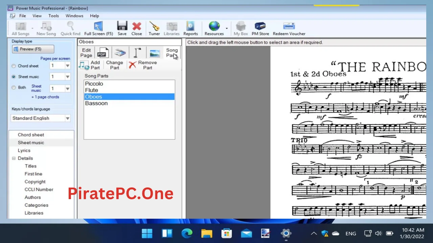This screenshot has height=243, width=433.
Task: Switch to the Song Parts tab
Action: (x=172, y=53)
